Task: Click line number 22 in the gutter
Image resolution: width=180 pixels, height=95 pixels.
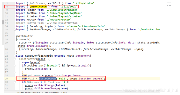Action: tap(6, 56)
